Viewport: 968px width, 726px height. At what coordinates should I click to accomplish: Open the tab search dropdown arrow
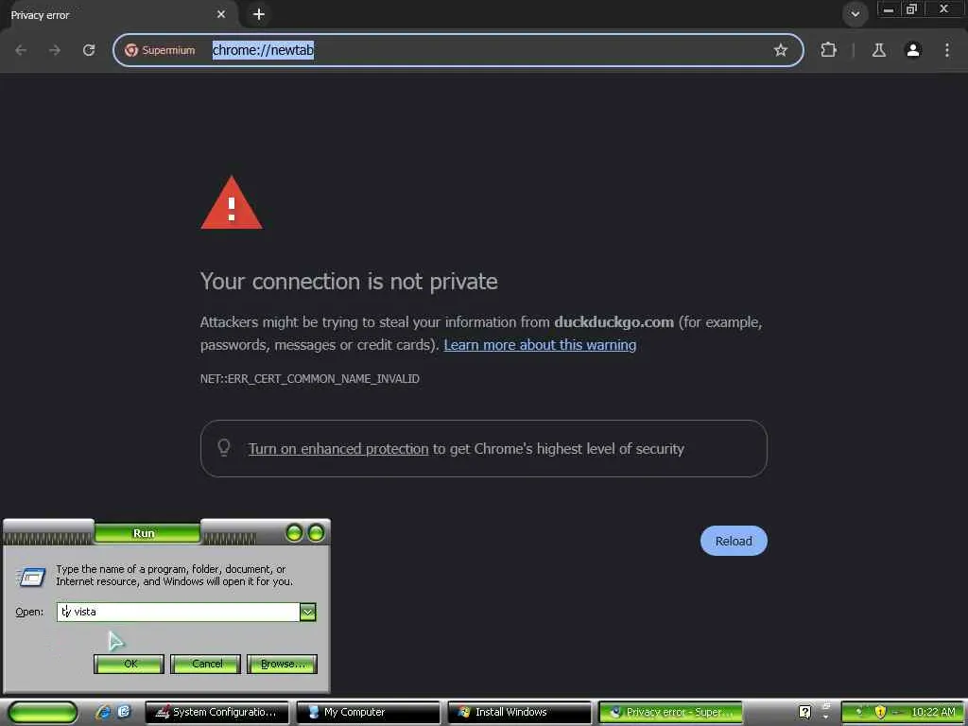[x=855, y=14]
